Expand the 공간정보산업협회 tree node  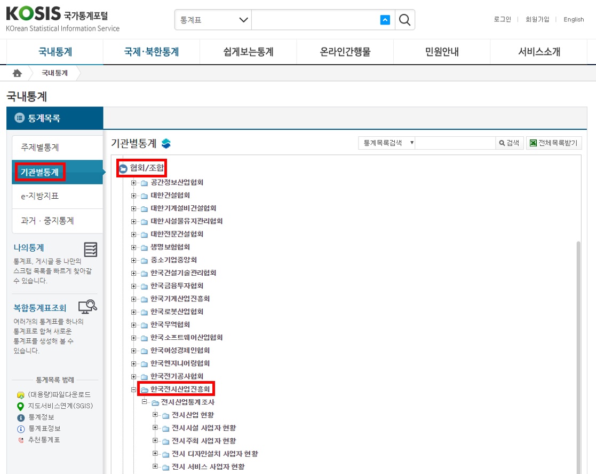[x=134, y=183]
